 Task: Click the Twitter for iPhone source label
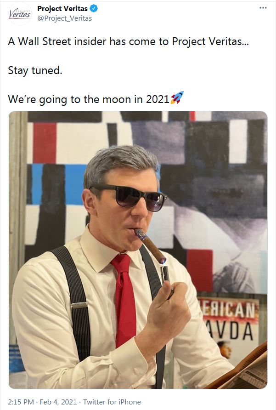coord(112,402)
